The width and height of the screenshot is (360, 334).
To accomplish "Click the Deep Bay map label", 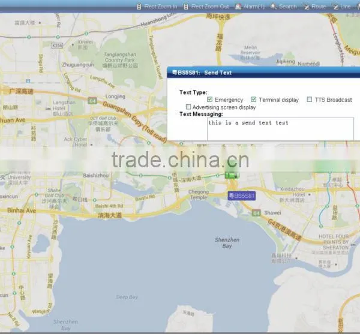I will pyautogui.click(x=127, y=297).
